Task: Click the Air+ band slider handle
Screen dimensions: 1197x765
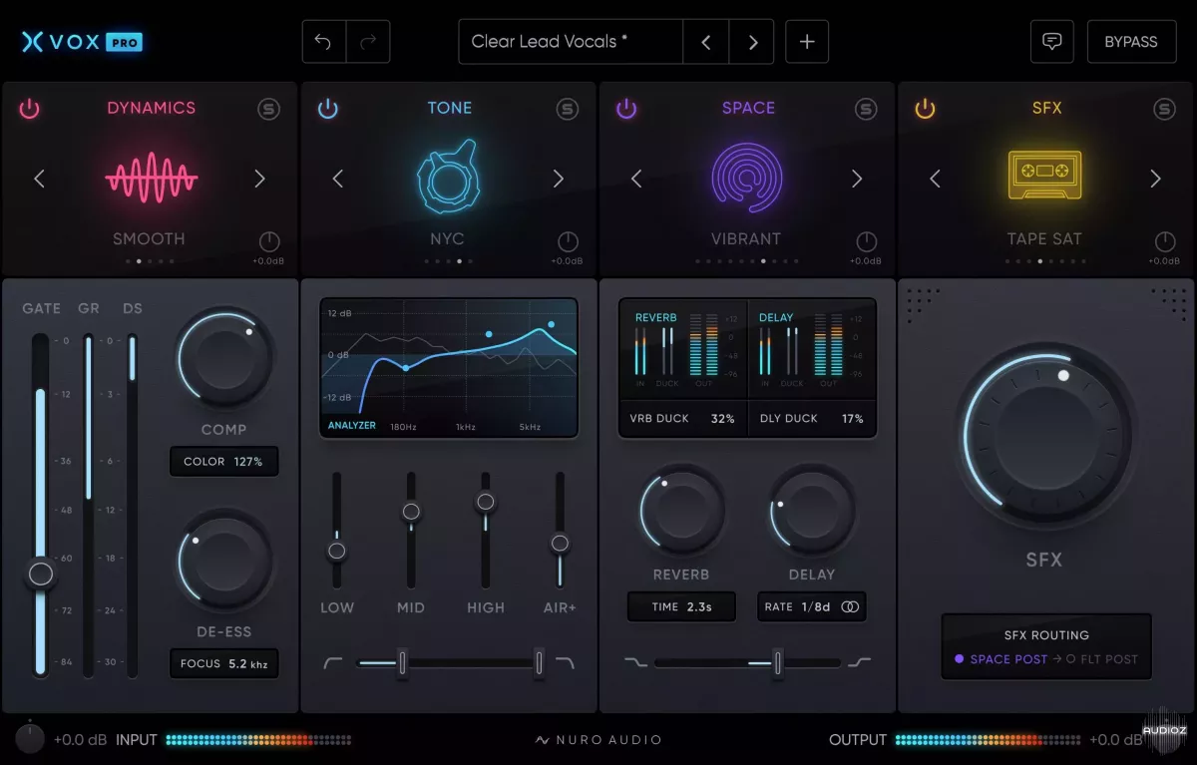Action: point(560,544)
